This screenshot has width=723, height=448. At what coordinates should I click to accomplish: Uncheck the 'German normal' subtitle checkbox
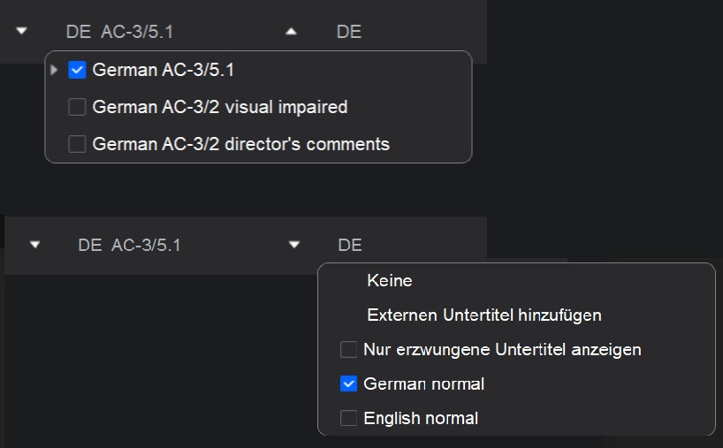[x=349, y=383]
